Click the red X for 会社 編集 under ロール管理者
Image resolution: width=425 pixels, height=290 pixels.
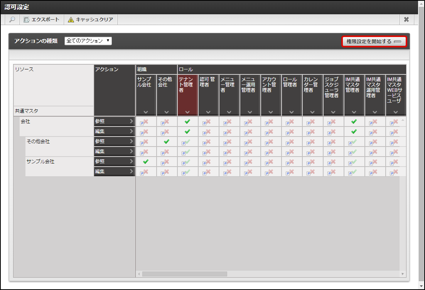coord(292,132)
